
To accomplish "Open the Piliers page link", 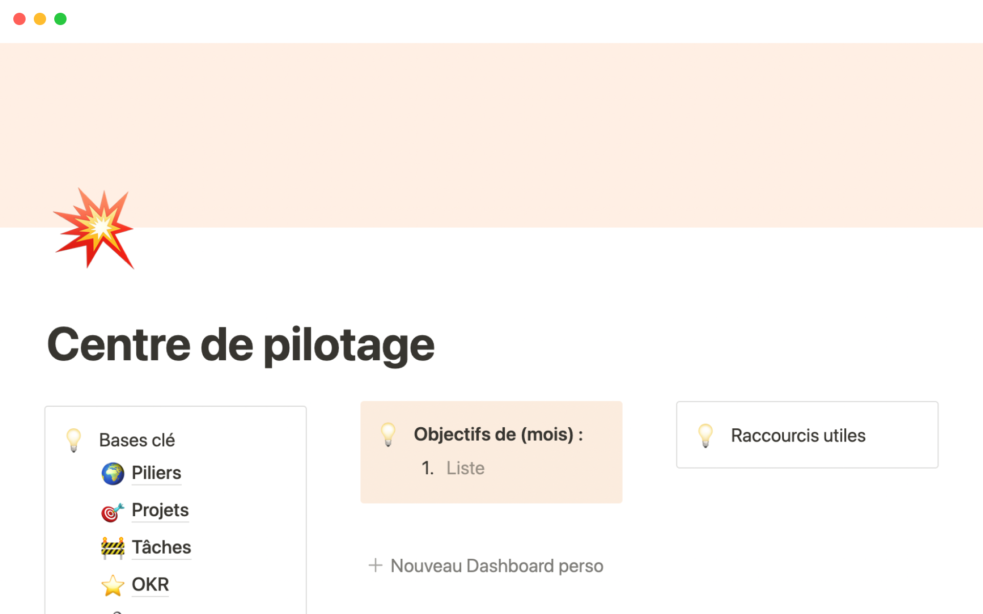I will (156, 473).
